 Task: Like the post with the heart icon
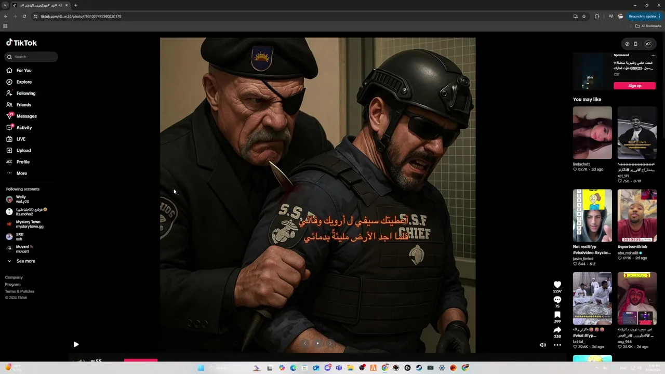tap(557, 285)
